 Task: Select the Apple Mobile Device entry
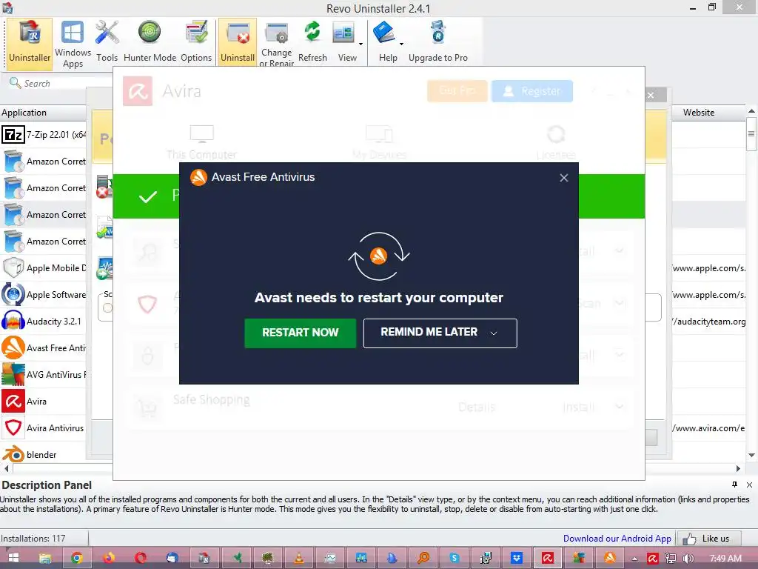pos(44,267)
